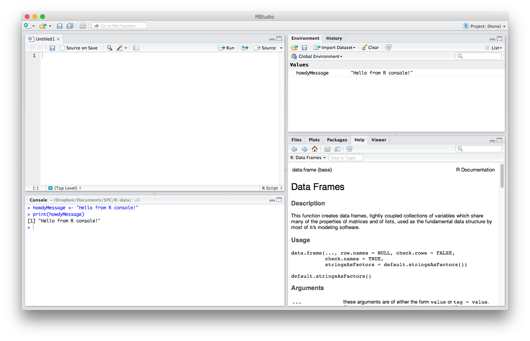Minimize the Console pane
This screenshot has height=341, width=530.
click(272, 200)
